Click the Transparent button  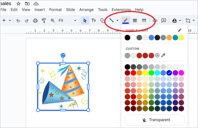tap(154, 120)
